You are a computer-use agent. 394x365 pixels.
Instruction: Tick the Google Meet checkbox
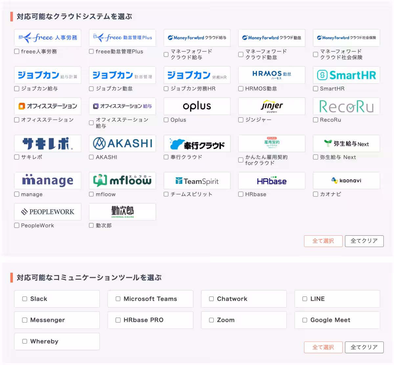305,320
